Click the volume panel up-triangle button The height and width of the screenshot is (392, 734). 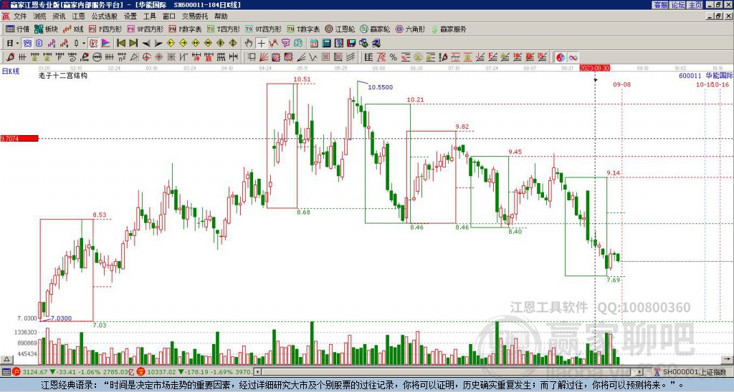tap(6, 359)
